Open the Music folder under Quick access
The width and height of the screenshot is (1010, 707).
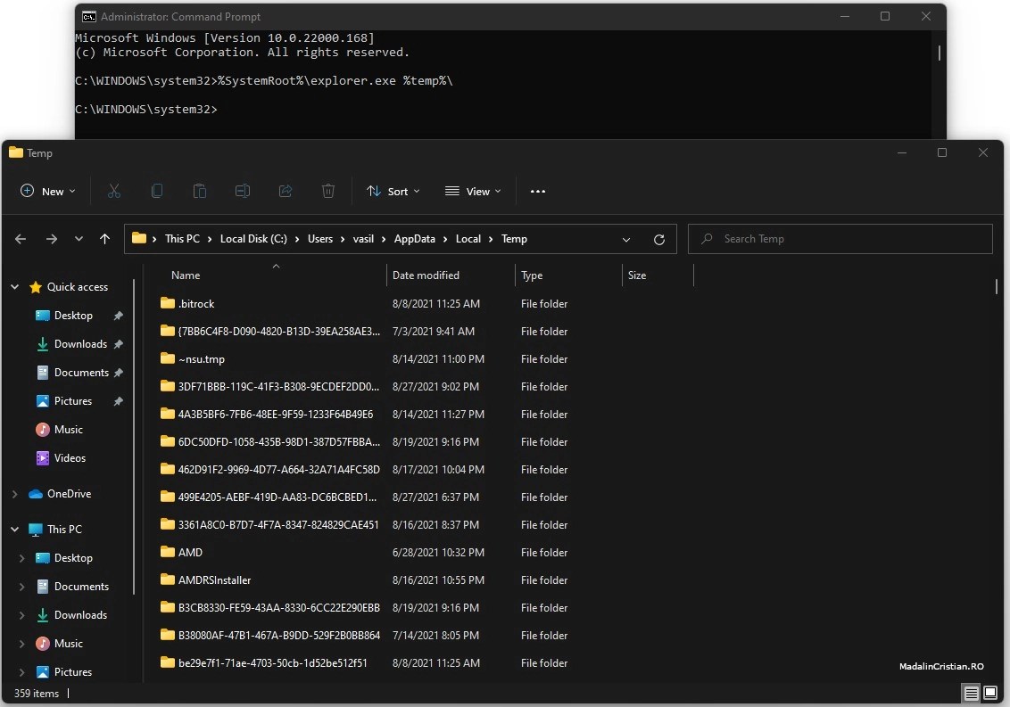(x=66, y=429)
